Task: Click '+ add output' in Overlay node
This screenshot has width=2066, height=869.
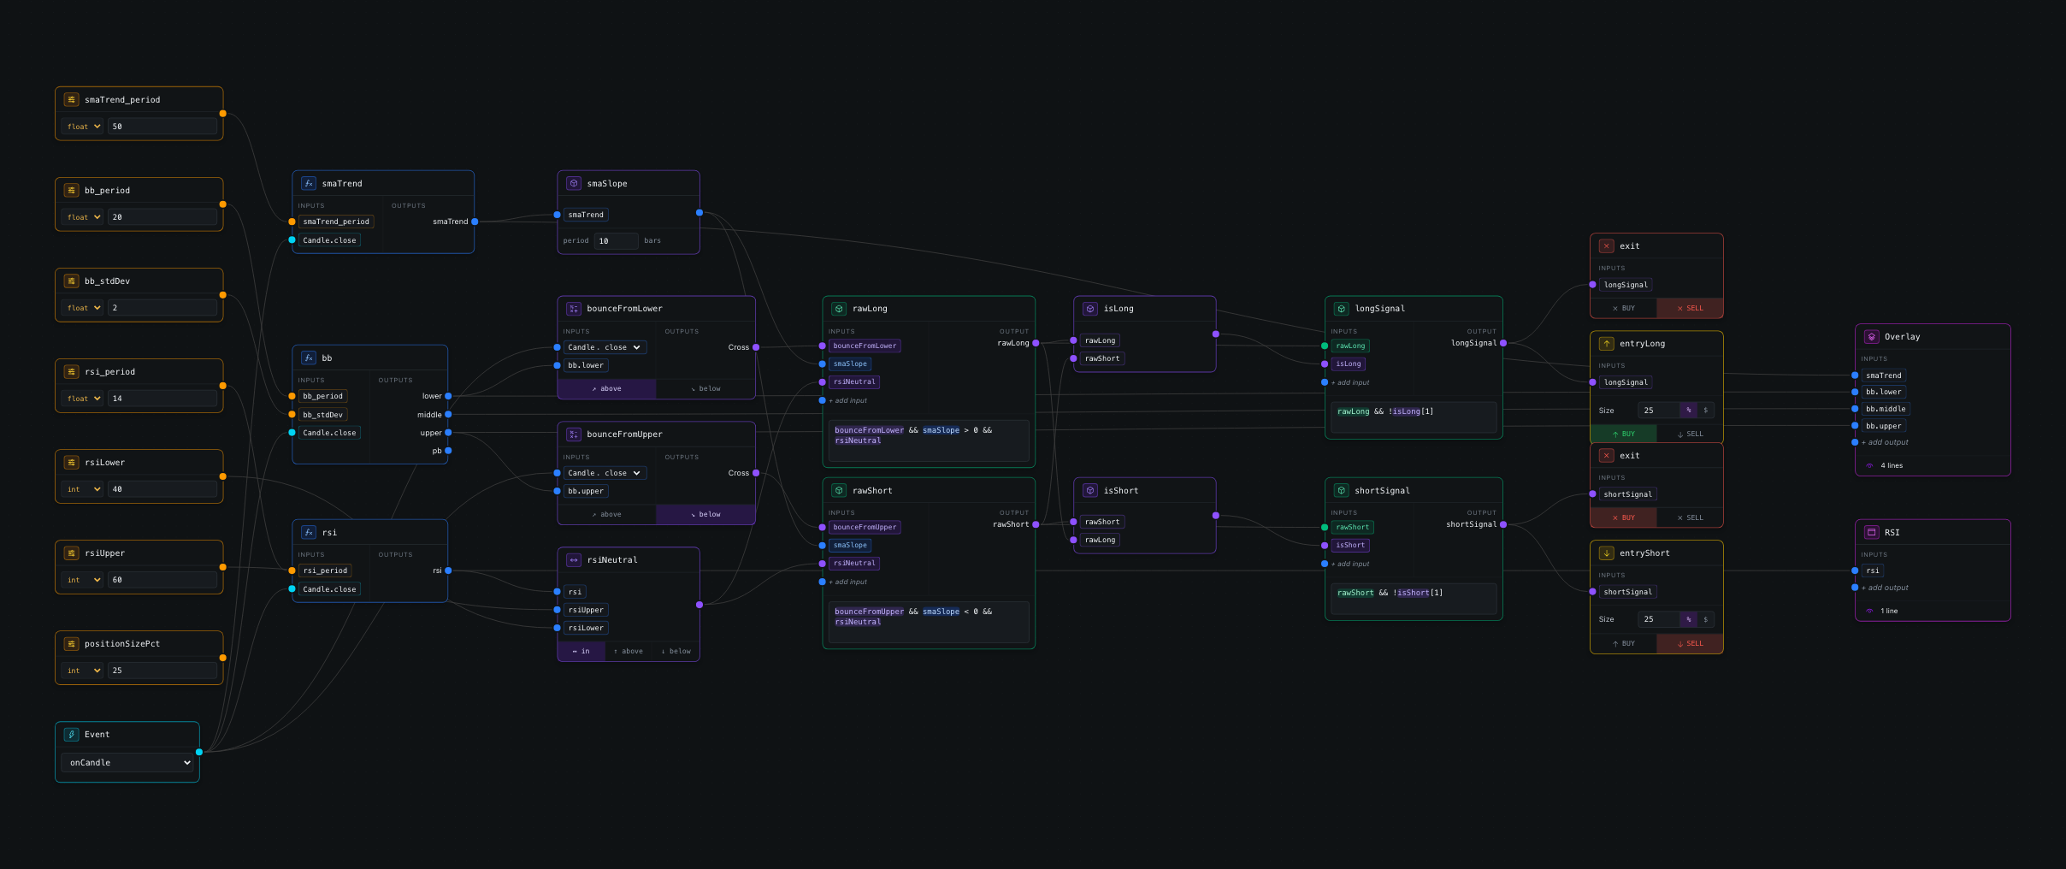Action: pos(1885,443)
